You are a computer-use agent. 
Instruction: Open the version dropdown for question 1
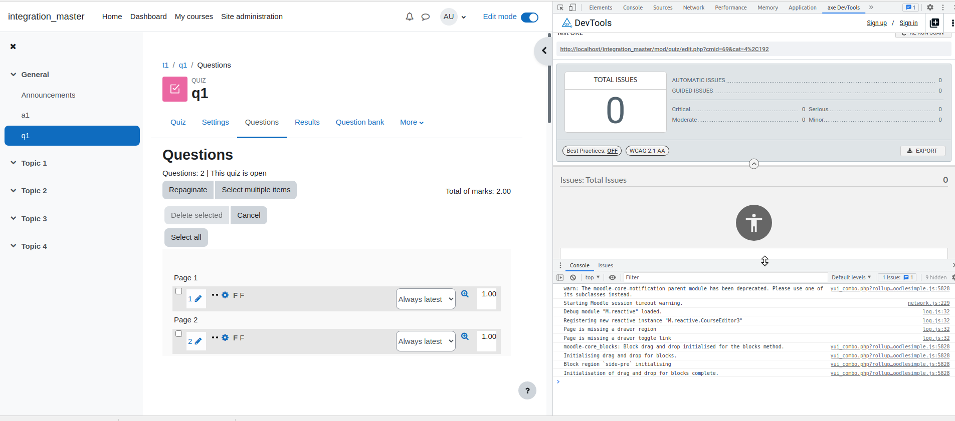coord(426,299)
